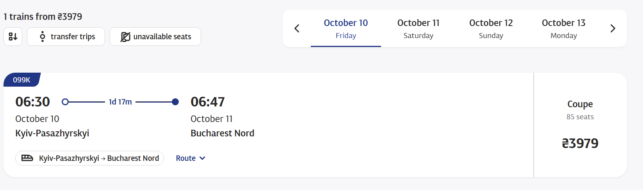This screenshot has width=643, height=190.
Task: Click the crossed-out seats icon
Action: pos(125,37)
